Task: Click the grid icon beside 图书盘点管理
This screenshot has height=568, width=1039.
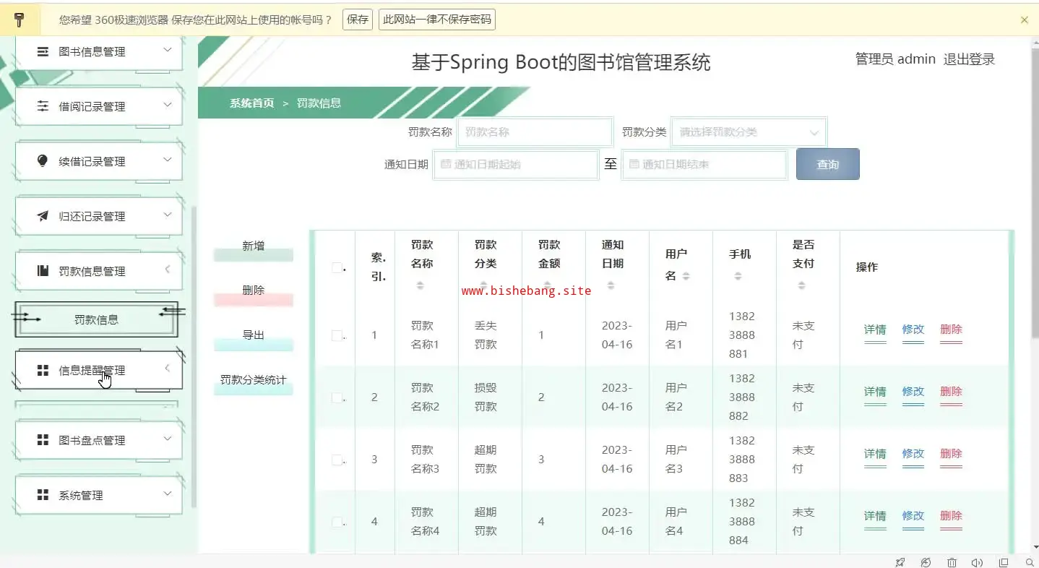Action: (43, 440)
